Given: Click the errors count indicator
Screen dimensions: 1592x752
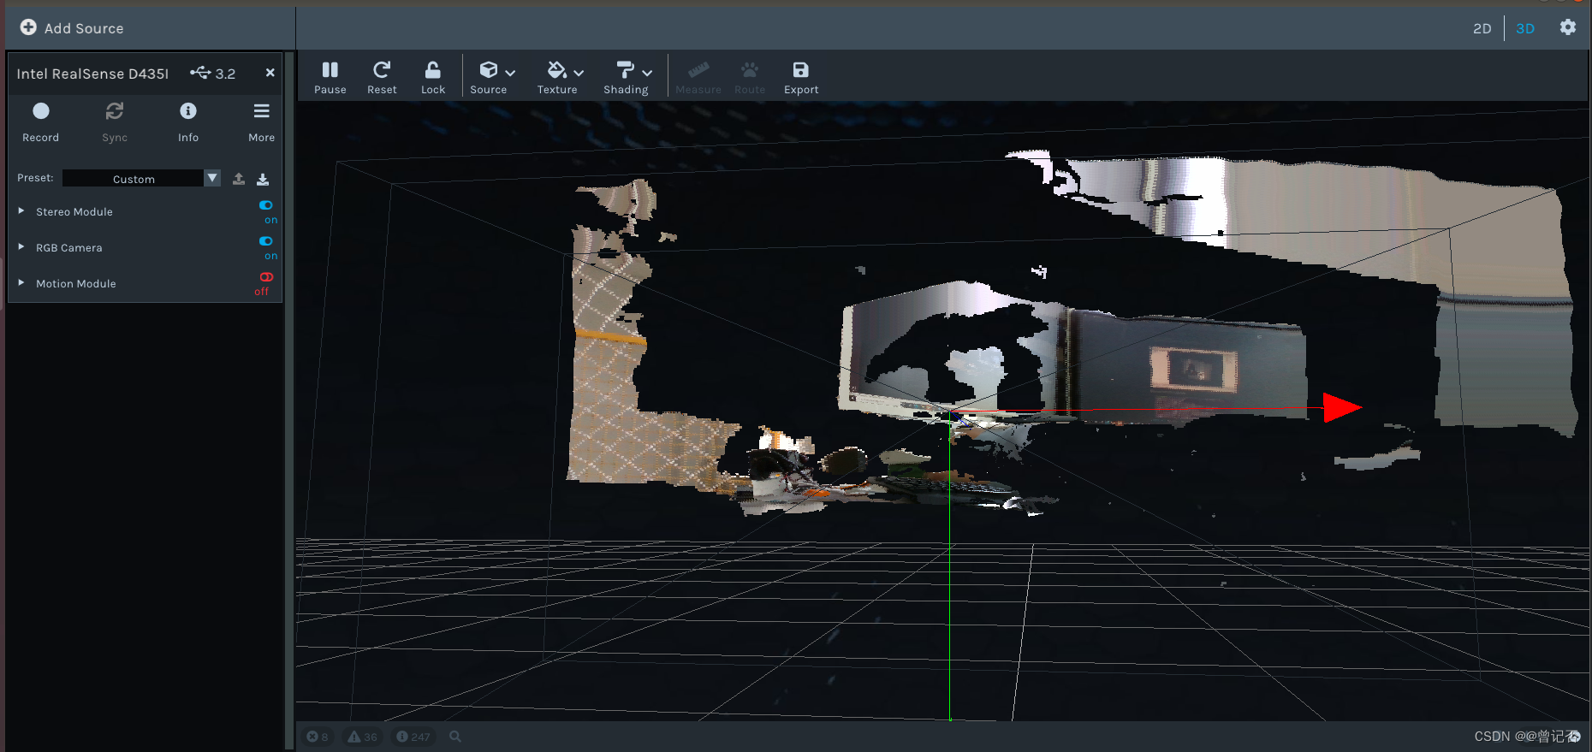Looking at the screenshot, I should [x=318, y=737].
